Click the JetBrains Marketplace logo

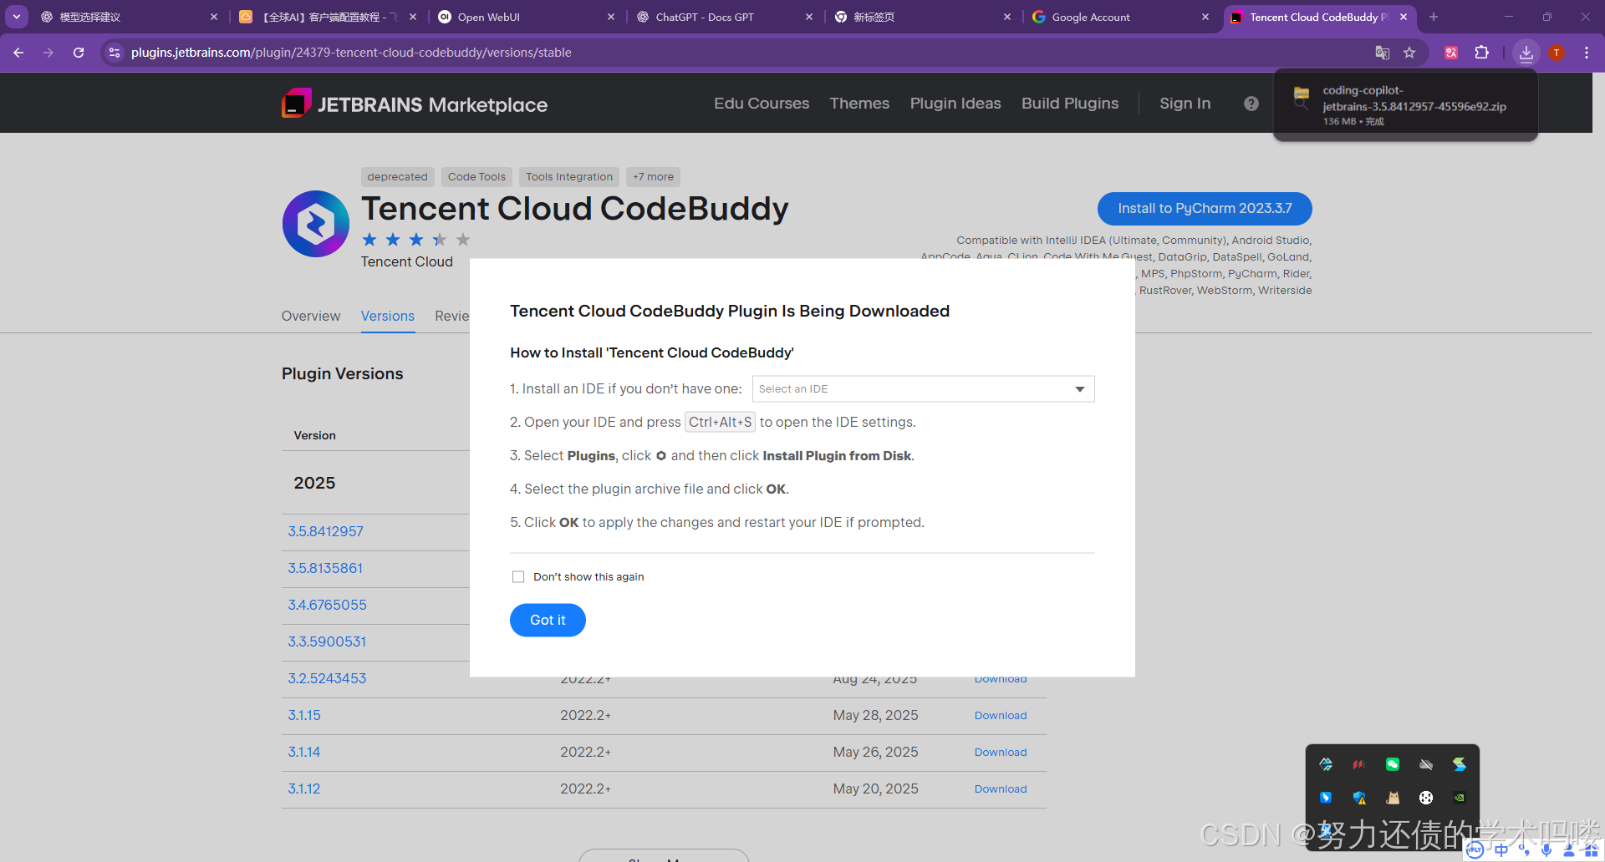coord(415,104)
